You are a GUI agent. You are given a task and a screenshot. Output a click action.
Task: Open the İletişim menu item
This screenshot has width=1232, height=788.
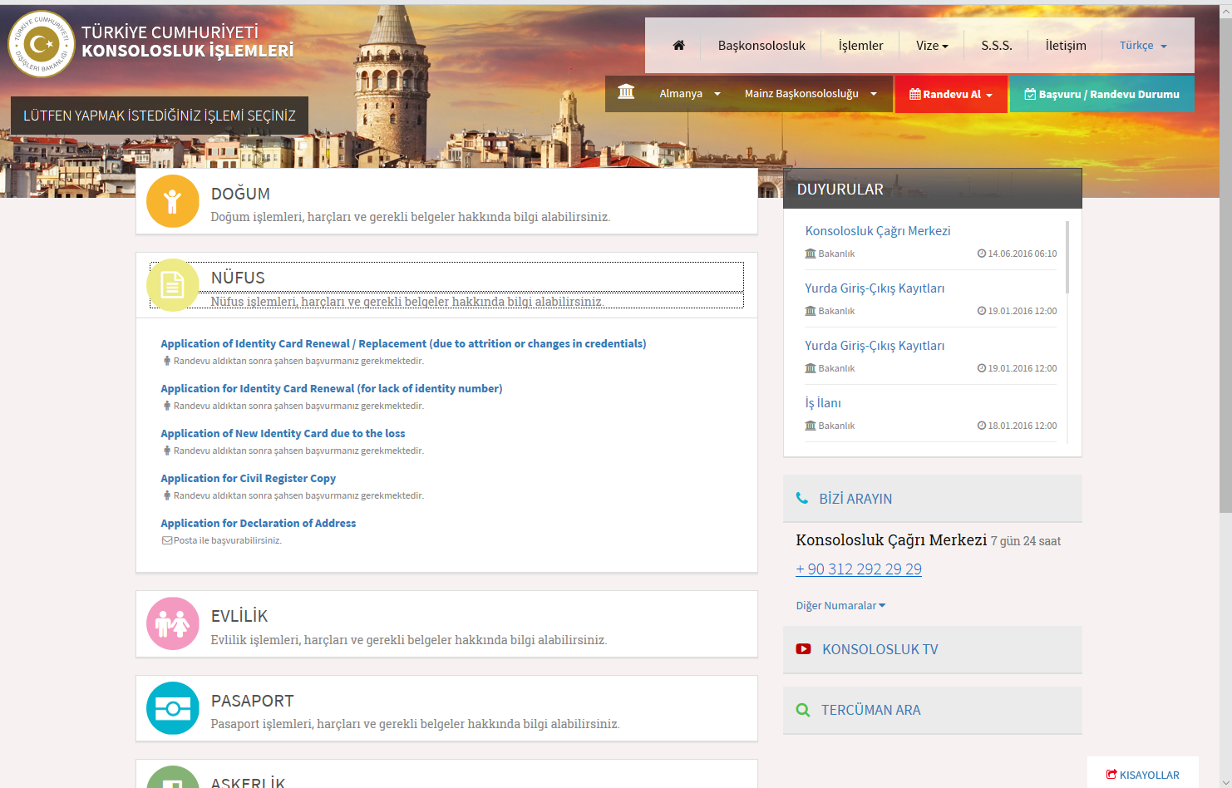(x=1066, y=46)
